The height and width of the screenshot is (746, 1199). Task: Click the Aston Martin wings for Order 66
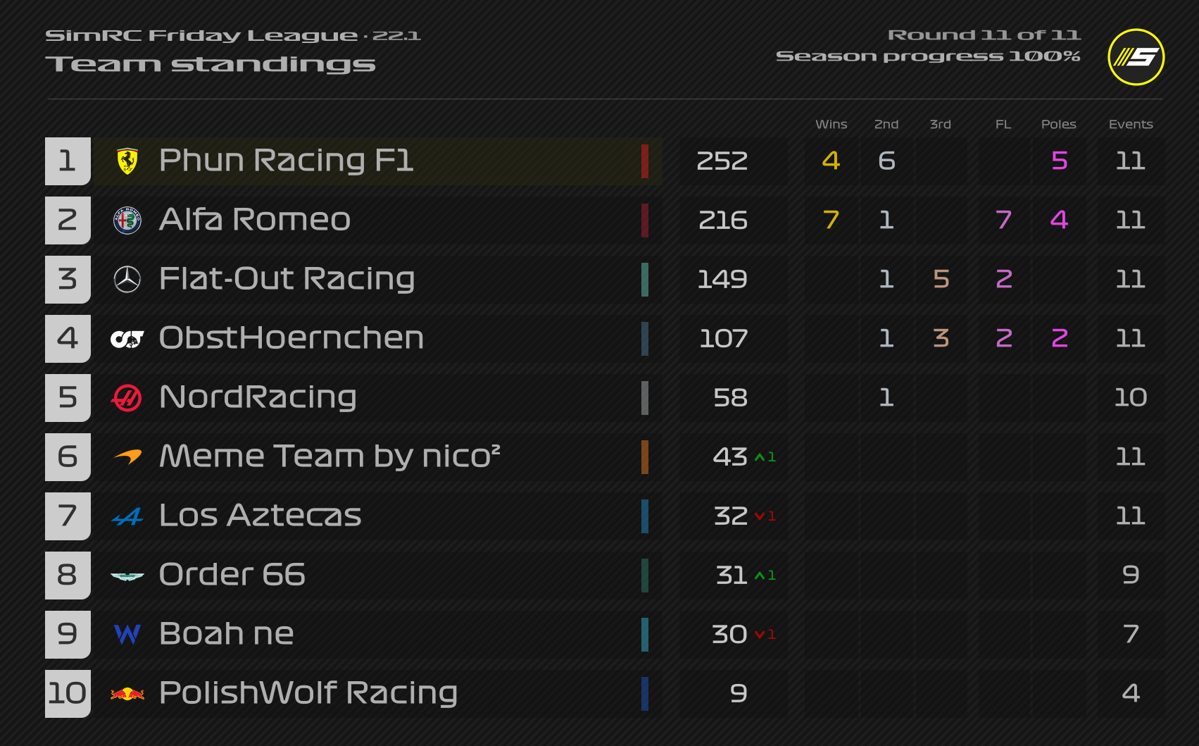coord(127,576)
